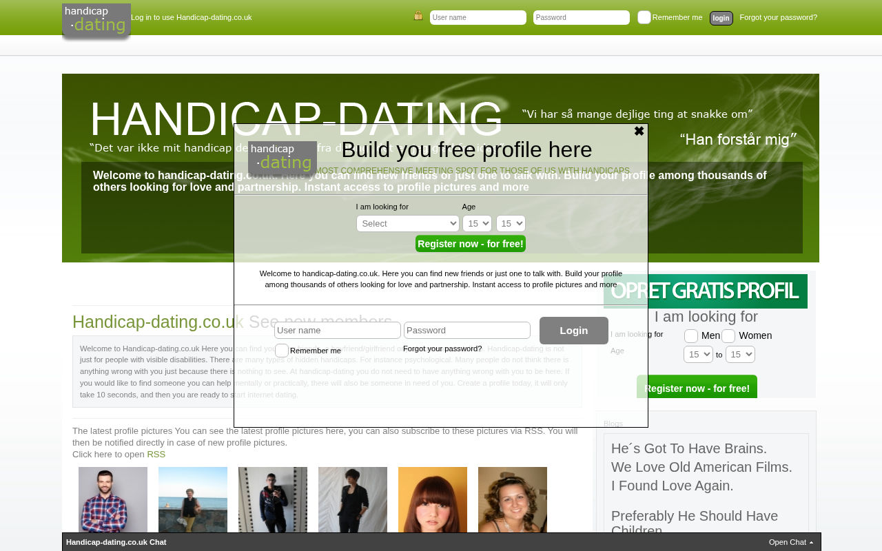This screenshot has width=882, height=551.
Task: Click the gray Login button in popup
Action: [x=574, y=331]
